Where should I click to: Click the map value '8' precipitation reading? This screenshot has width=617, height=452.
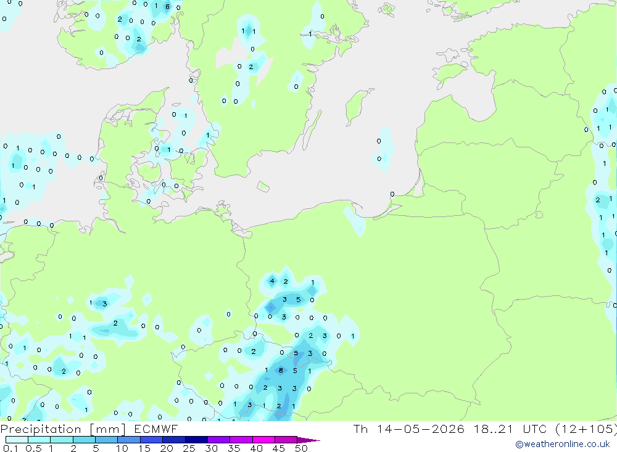pos(281,370)
